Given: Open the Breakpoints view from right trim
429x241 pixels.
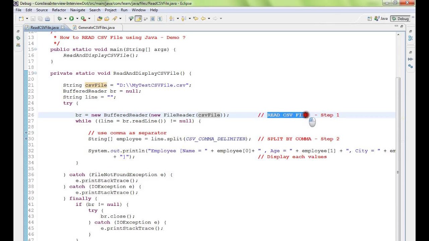Looking at the screenshot, I should [x=411, y=66].
